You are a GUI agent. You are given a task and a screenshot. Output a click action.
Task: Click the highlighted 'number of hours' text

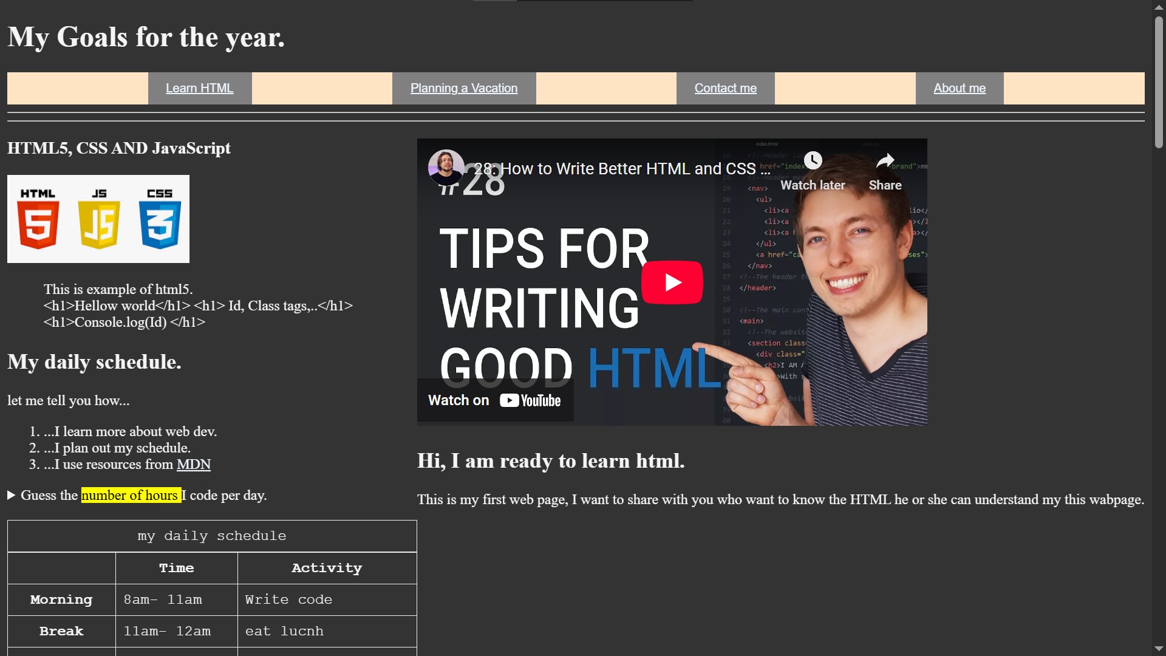[130, 496]
